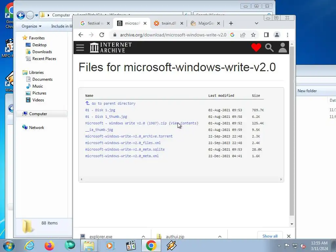Close the downloads bar

tap(289, 236)
